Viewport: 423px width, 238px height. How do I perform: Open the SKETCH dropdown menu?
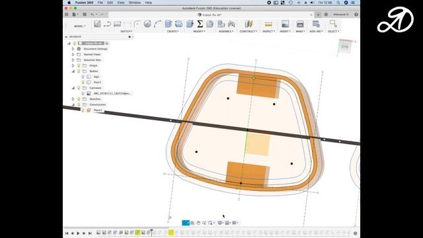(126, 31)
